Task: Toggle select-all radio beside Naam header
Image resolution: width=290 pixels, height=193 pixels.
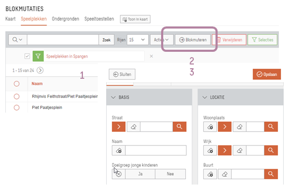Action: pos(17,84)
